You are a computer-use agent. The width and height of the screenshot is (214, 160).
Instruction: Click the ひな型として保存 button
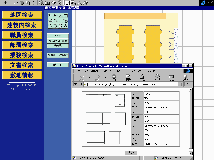58,55
